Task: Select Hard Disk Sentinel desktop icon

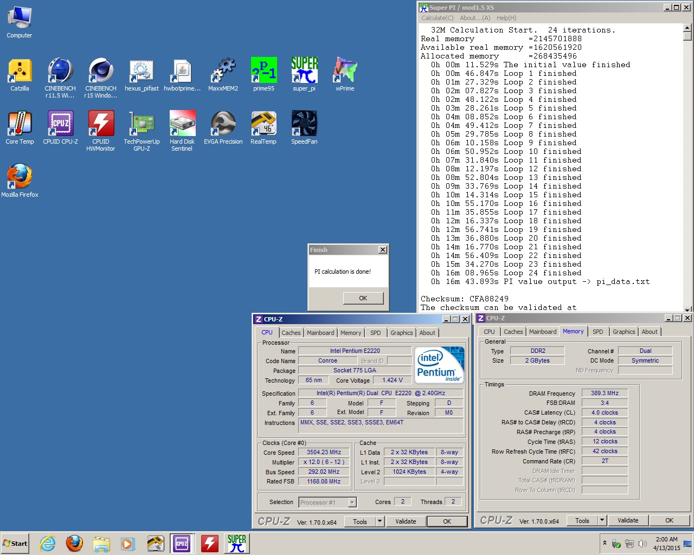Action: coord(182,131)
